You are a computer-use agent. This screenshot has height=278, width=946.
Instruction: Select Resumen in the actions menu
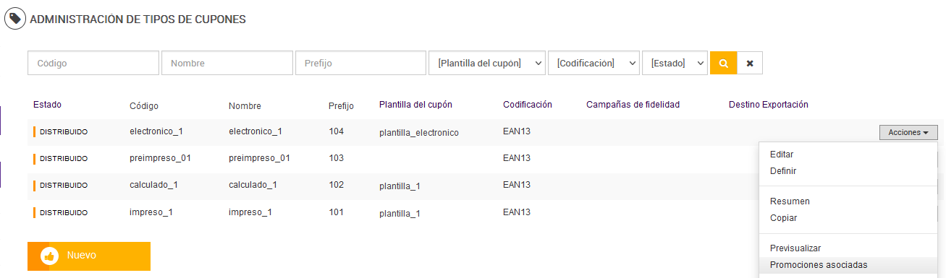(790, 201)
